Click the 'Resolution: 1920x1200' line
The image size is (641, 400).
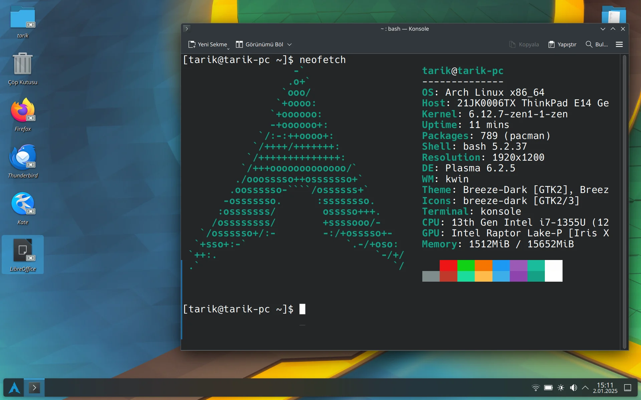click(483, 157)
